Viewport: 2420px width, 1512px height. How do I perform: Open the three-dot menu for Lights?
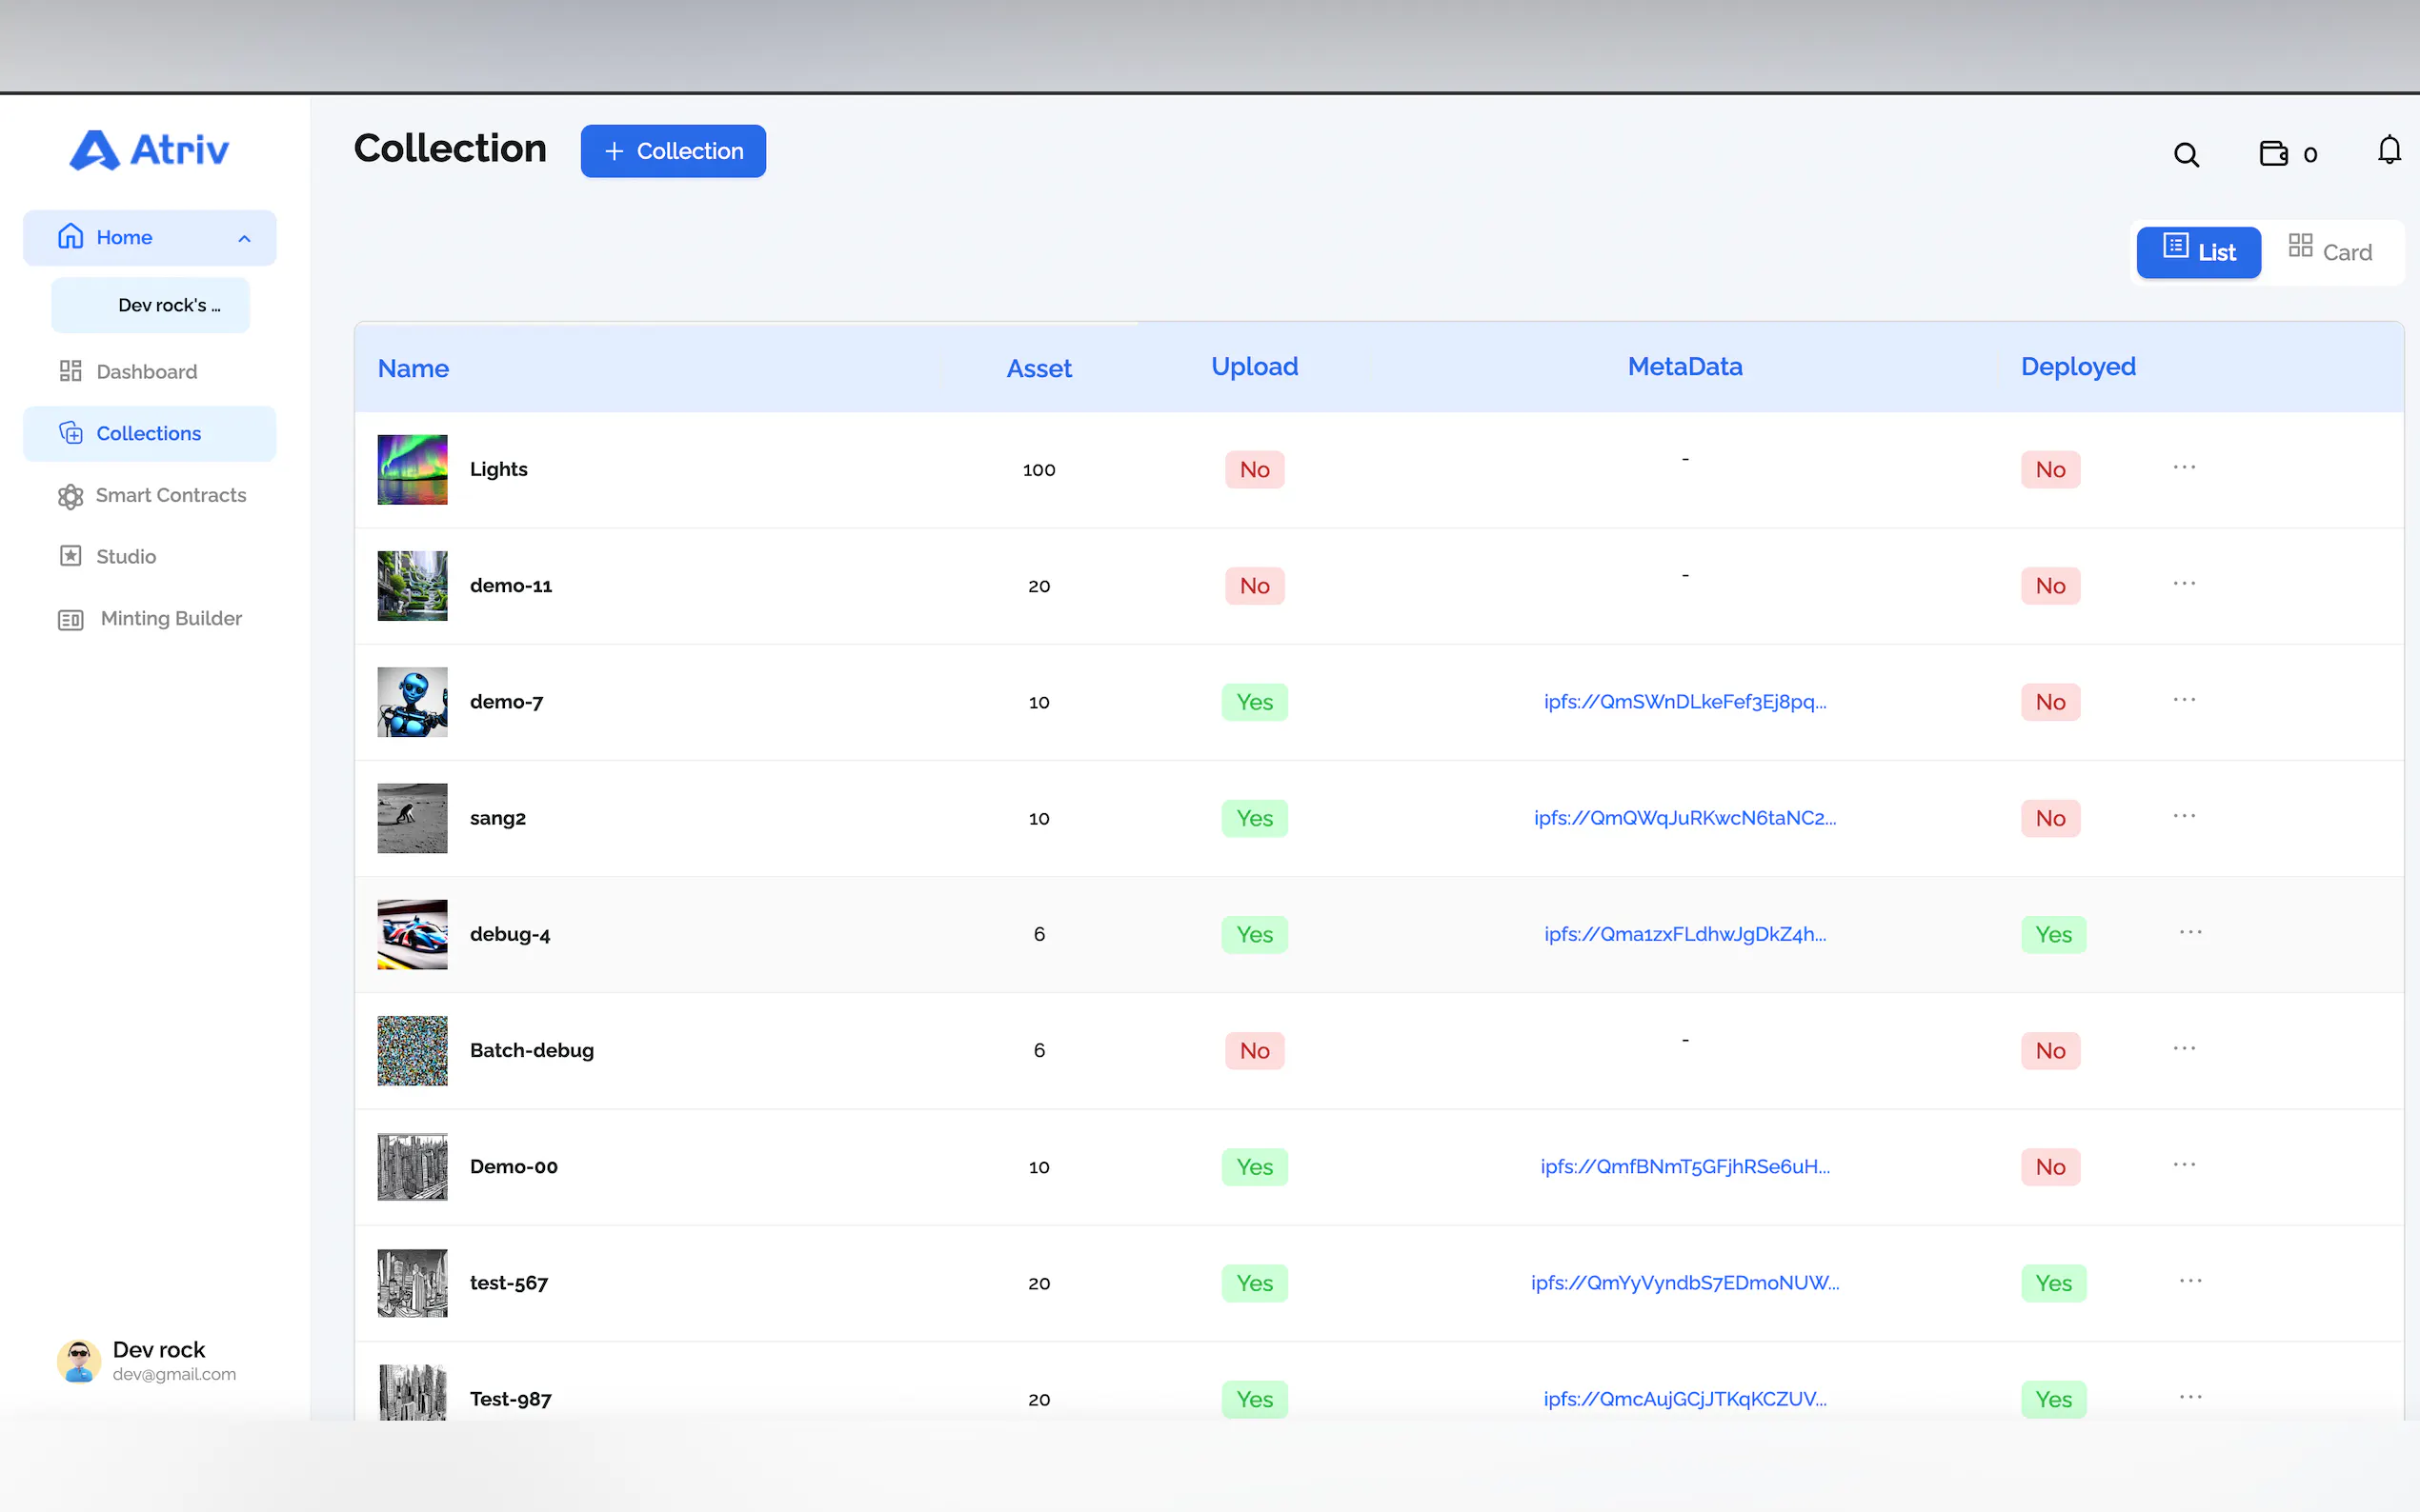(x=2184, y=467)
